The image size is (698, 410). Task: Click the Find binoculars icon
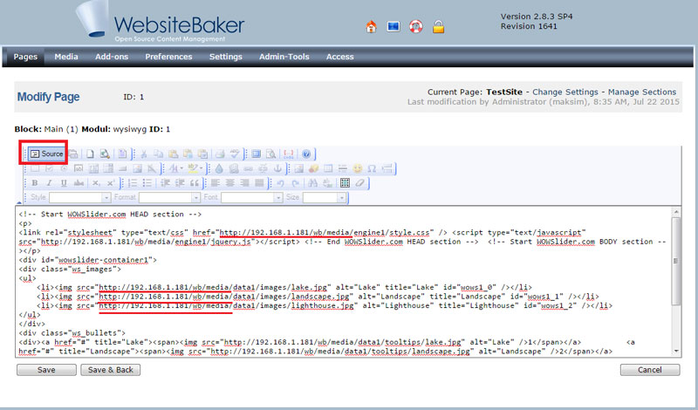[313, 183]
